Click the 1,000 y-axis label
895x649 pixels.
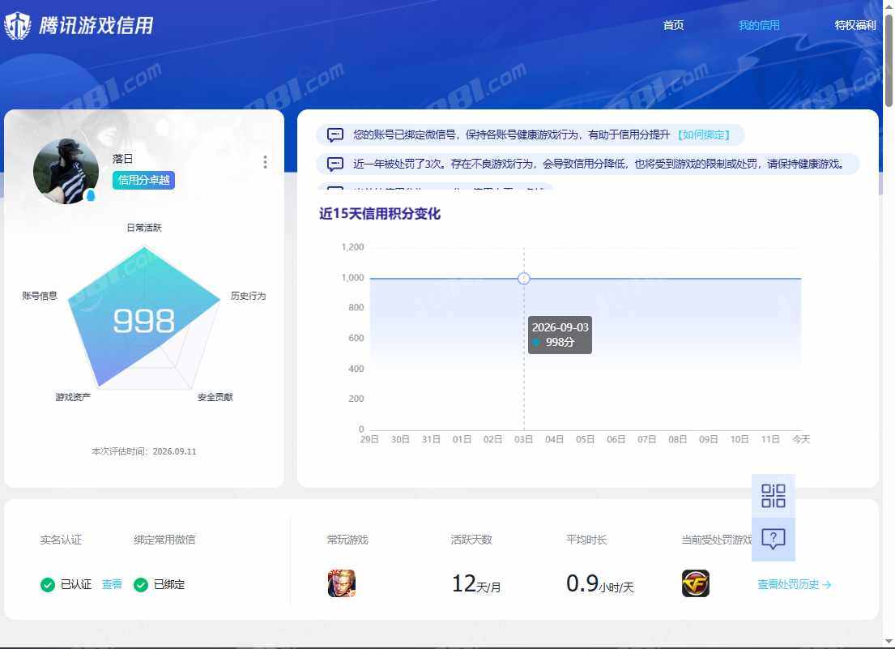pyautogui.click(x=352, y=277)
